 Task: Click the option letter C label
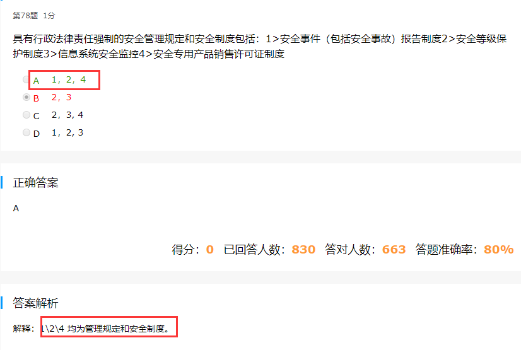pyautogui.click(x=36, y=116)
